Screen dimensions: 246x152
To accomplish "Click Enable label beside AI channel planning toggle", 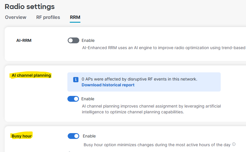I will click(x=88, y=99).
